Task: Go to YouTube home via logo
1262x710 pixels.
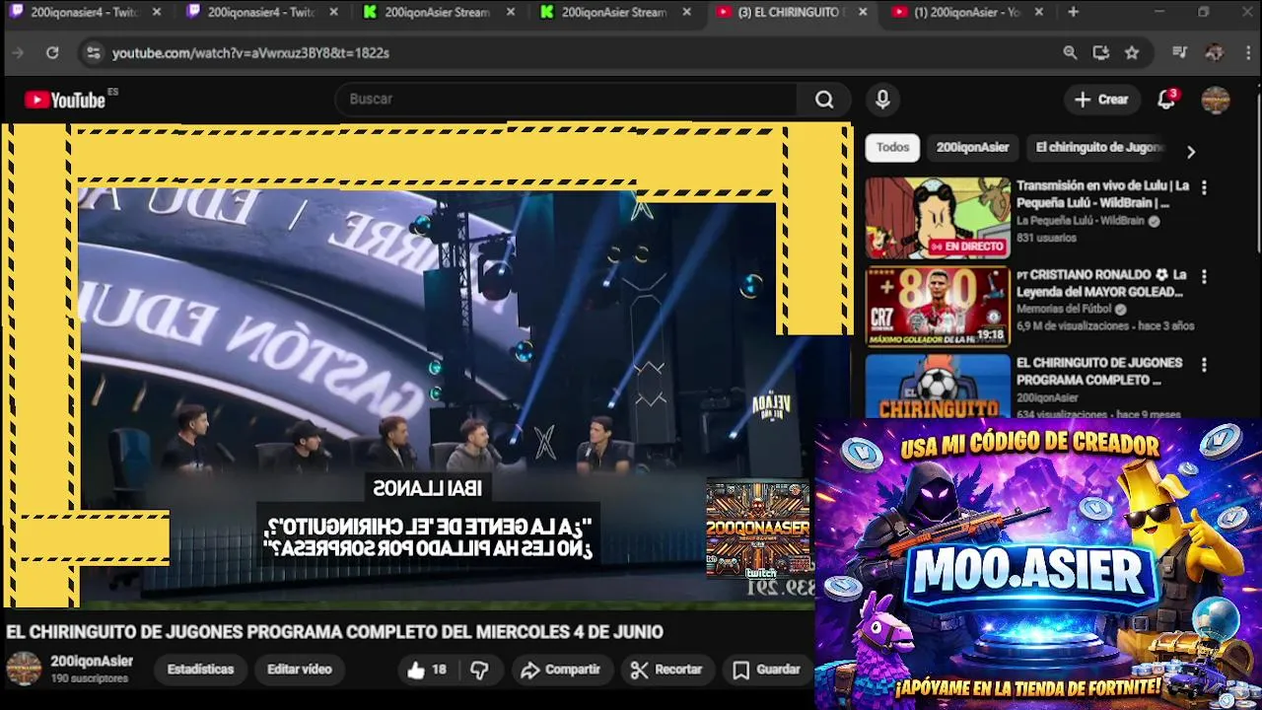Action: [65, 100]
